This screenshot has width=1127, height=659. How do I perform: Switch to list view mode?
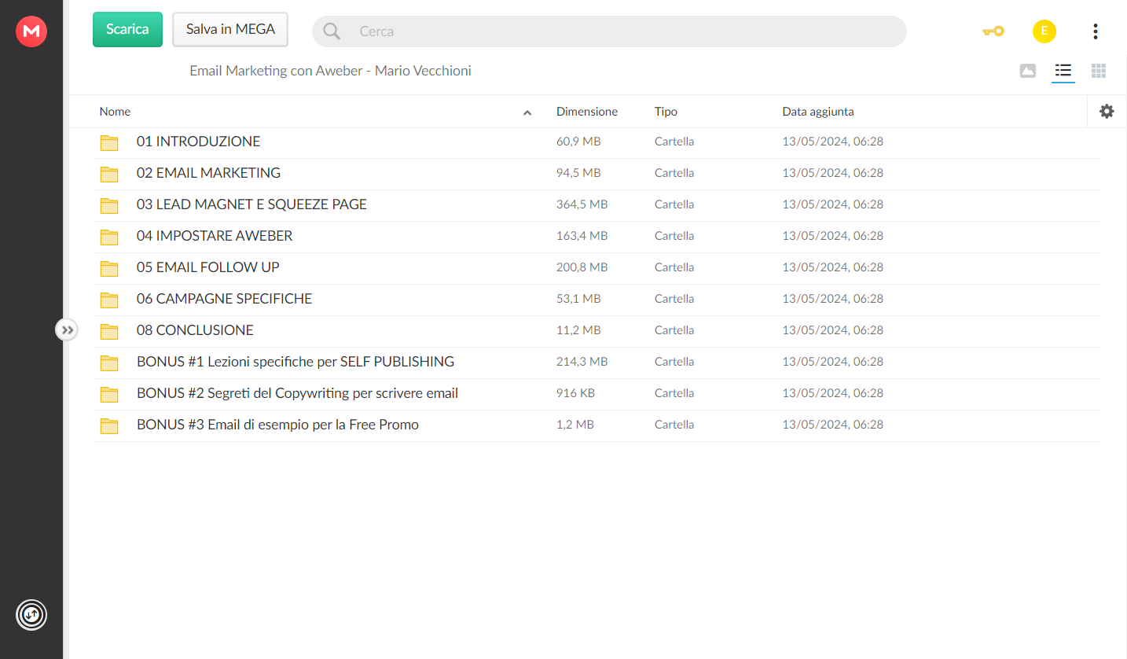(x=1063, y=71)
